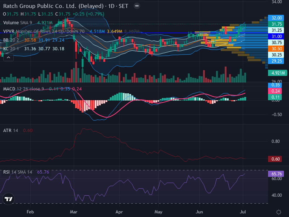The image size is (289, 217).
Task: Click the +0.25 (+0.79%) change value
Action: coord(89,14)
